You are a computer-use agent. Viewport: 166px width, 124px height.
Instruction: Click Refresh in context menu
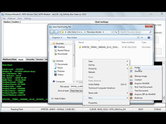click(106, 72)
